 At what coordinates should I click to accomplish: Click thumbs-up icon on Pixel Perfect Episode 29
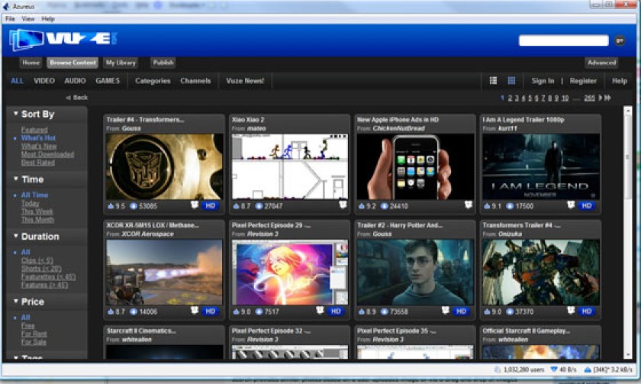click(236, 311)
